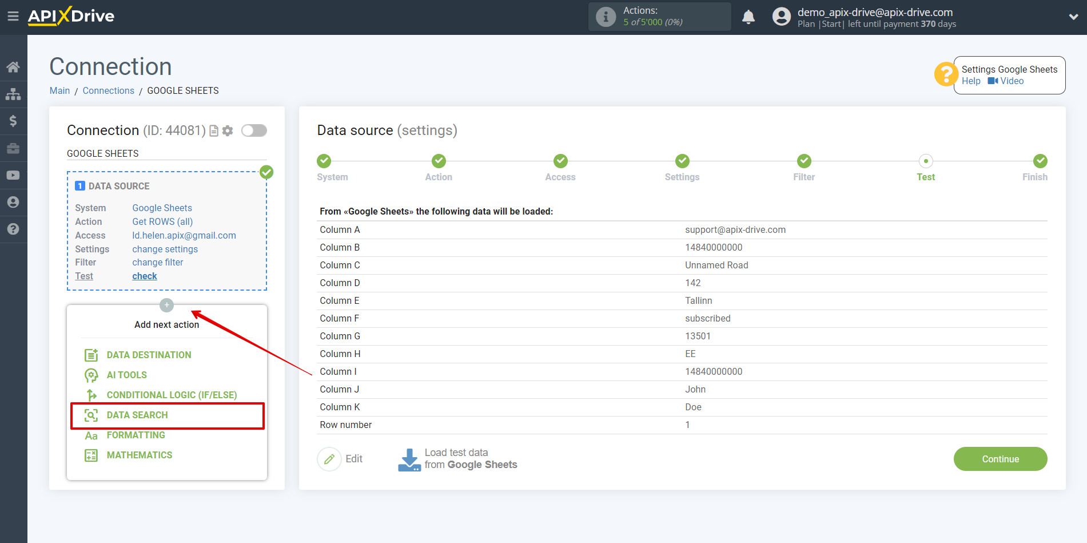The height and width of the screenshot is (543, 1087).
Task: Select DATA DESTINATION action
Action: (x=149, y=355)
